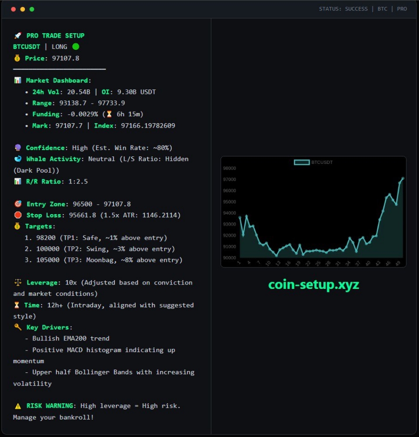
Task: Click the BTC label in the title bar
Action: coord(382,9)
